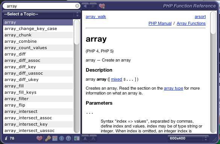The image size is (220, 144).
Task: Open the Array Functions link
Action: (191, 23)
